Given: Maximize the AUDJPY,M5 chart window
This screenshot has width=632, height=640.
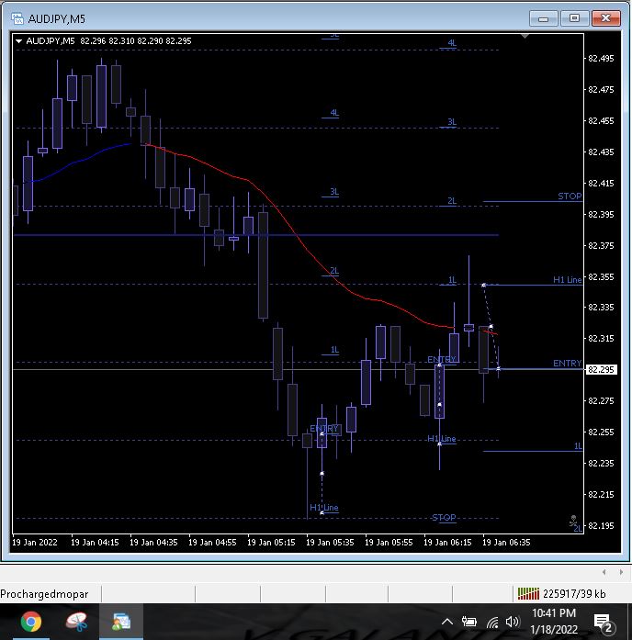Looking at the screenshot, I should tap(574, 18).
